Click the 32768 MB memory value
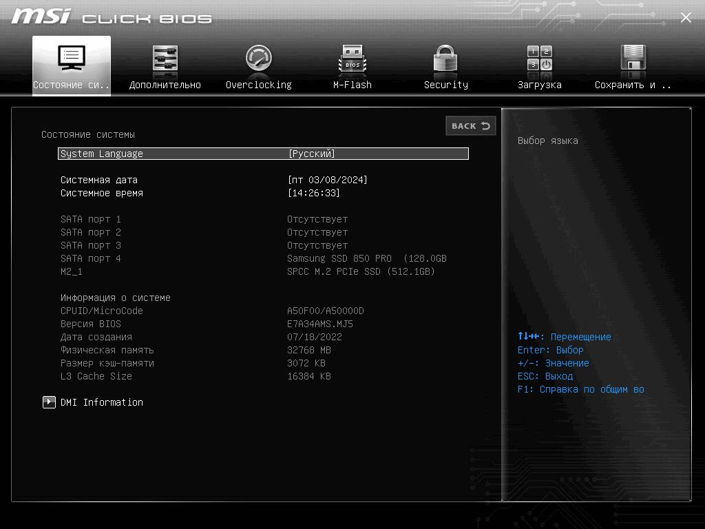This screenshot has height=529, width=705. pyautogui.click(x=309, y=349)
